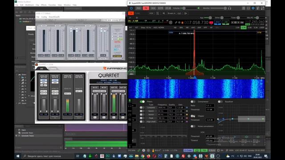Select the 2.7K filter bandwidth button

pyautogui.click(x=244, y=28)
